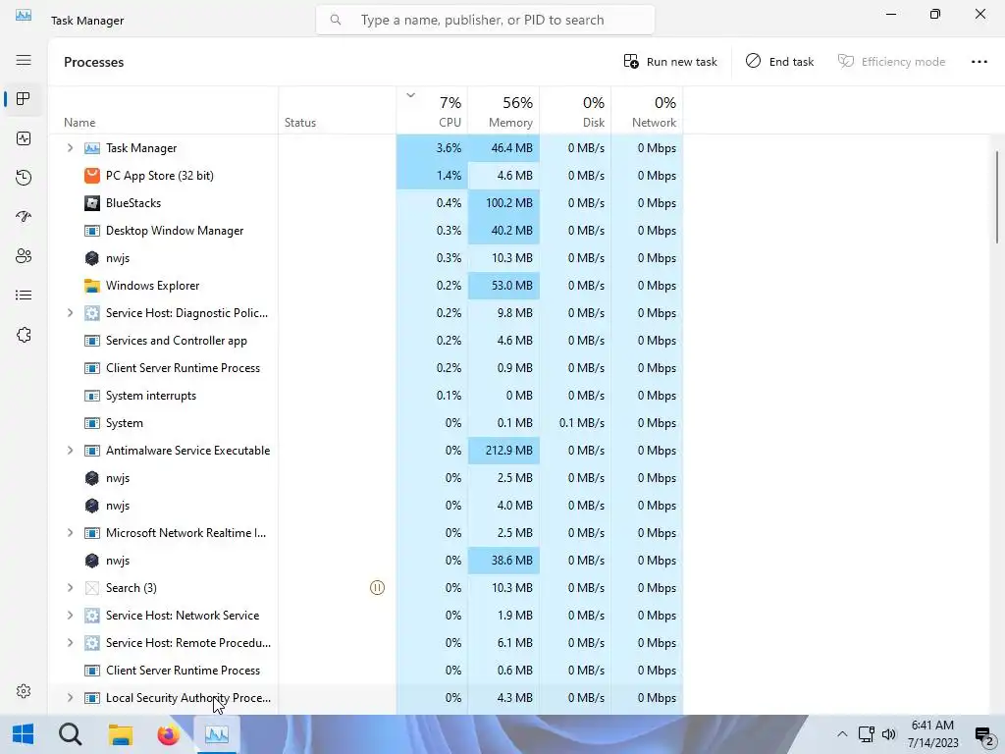Select the Processes sidebar icon
Viewport: 1005px width, 754px height.
[x=24, y=99]
